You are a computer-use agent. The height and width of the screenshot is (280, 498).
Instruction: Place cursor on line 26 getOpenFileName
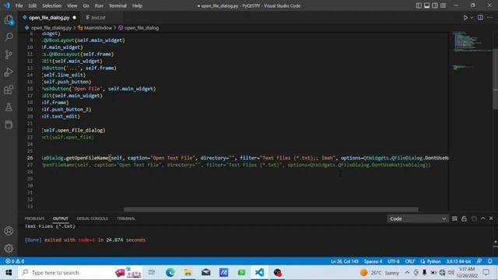pos(86,158)
